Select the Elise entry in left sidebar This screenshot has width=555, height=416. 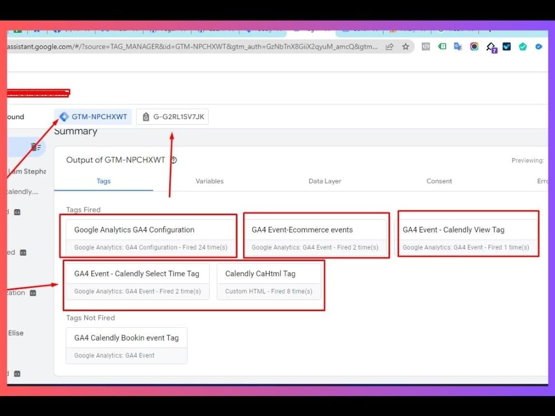pos(16,333)
